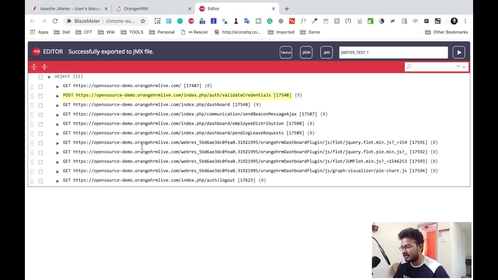The height and width of the screenshot is (280, 498).
Task: Collapse all fields in the editor
Action: (x=44, y=66)
